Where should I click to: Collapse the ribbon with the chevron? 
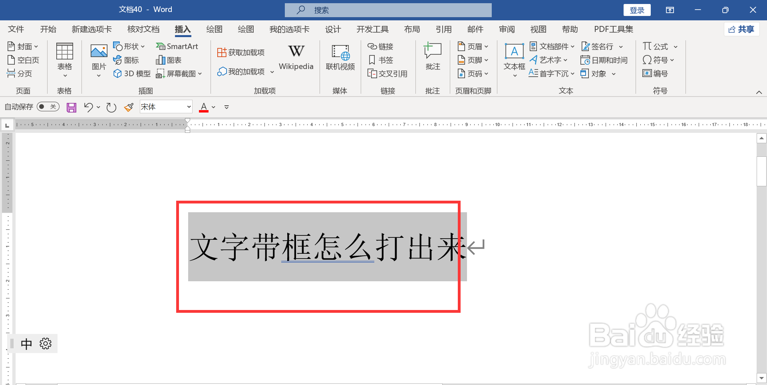pos(759,92)
